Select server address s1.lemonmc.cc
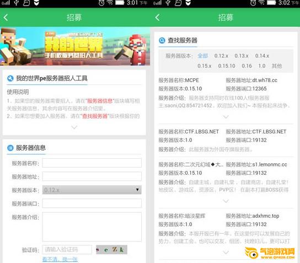This screenshot has height=263, width=300. pos(270,164)
